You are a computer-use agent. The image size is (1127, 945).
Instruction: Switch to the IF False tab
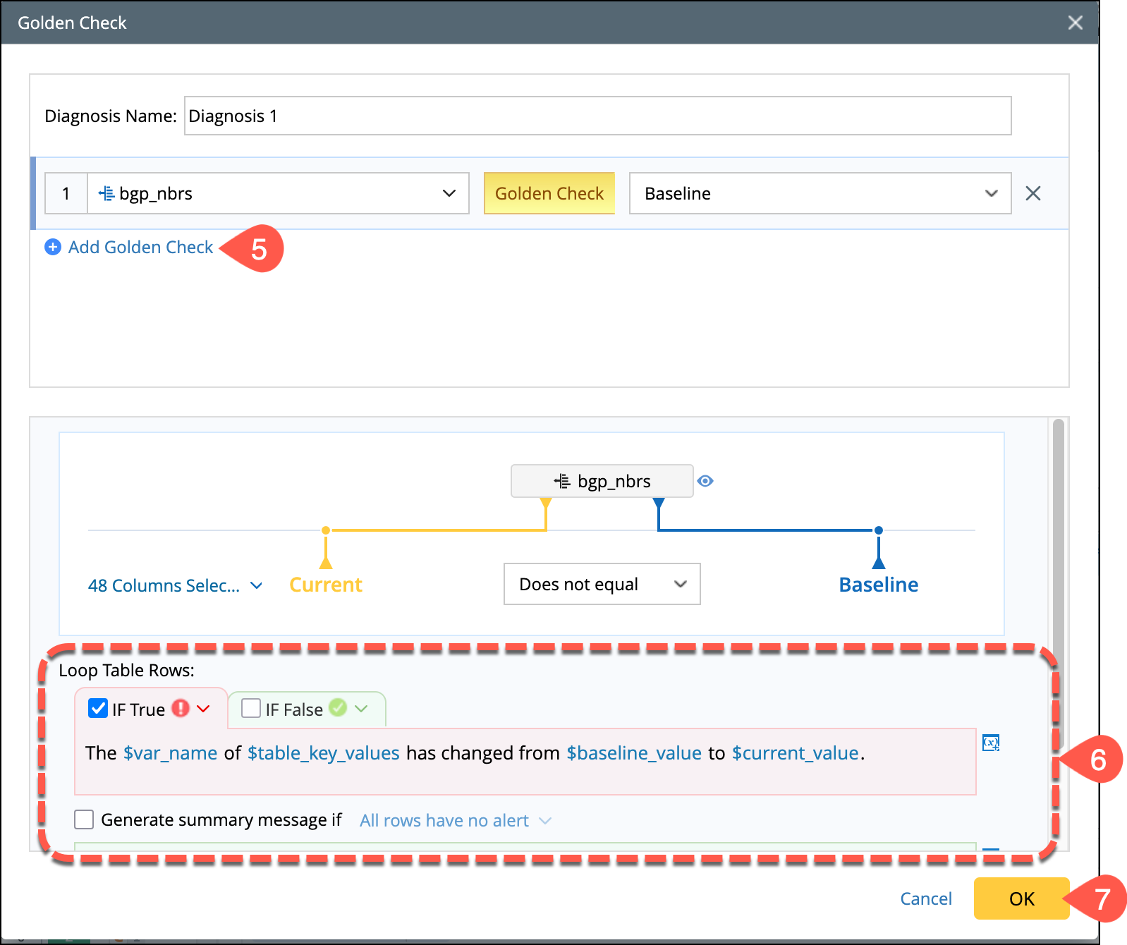pyautogui.click(x=294, y=709)
